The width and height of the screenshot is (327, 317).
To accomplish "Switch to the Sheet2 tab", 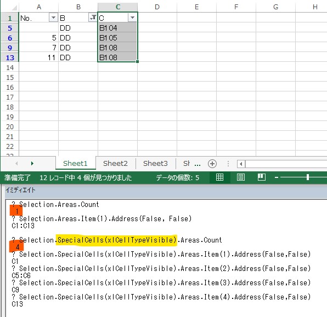I will [115, 163].
